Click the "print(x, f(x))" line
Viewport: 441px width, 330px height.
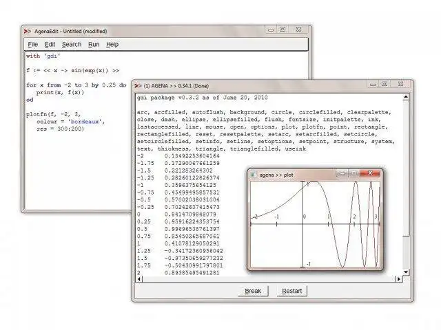[x=60, y=92]
